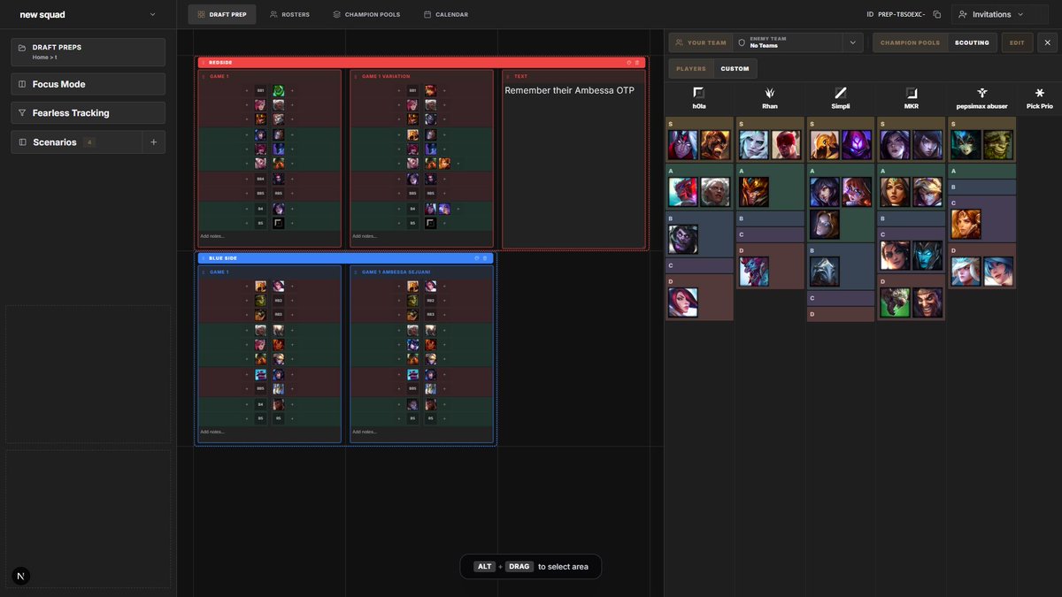Screen dimensions: 1062x597
Task: Add a new scenario with plus button
Action: (x=153, y=142)
